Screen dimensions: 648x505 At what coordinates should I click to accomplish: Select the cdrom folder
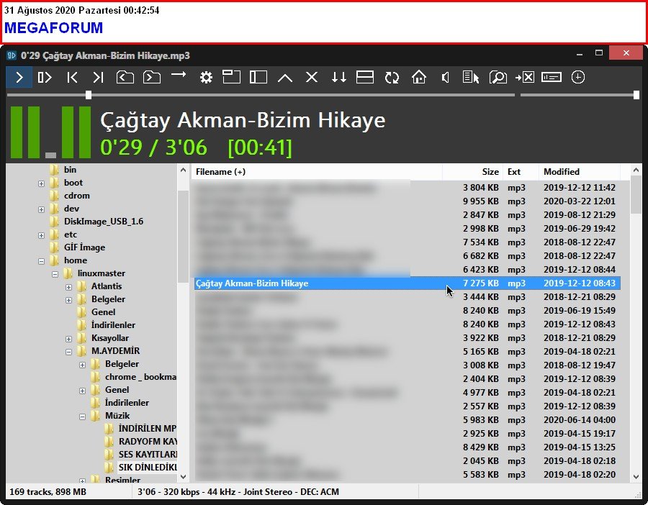(x=77, y=196)
